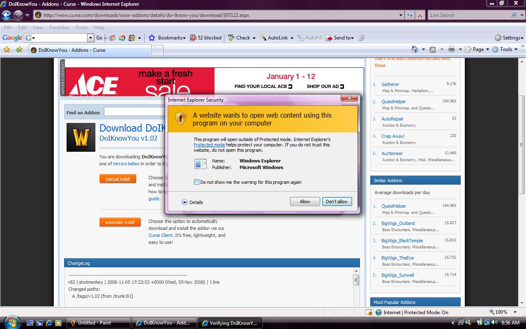
Task: Go back with the browser Back arrow
Action: [x=7, y=15]
